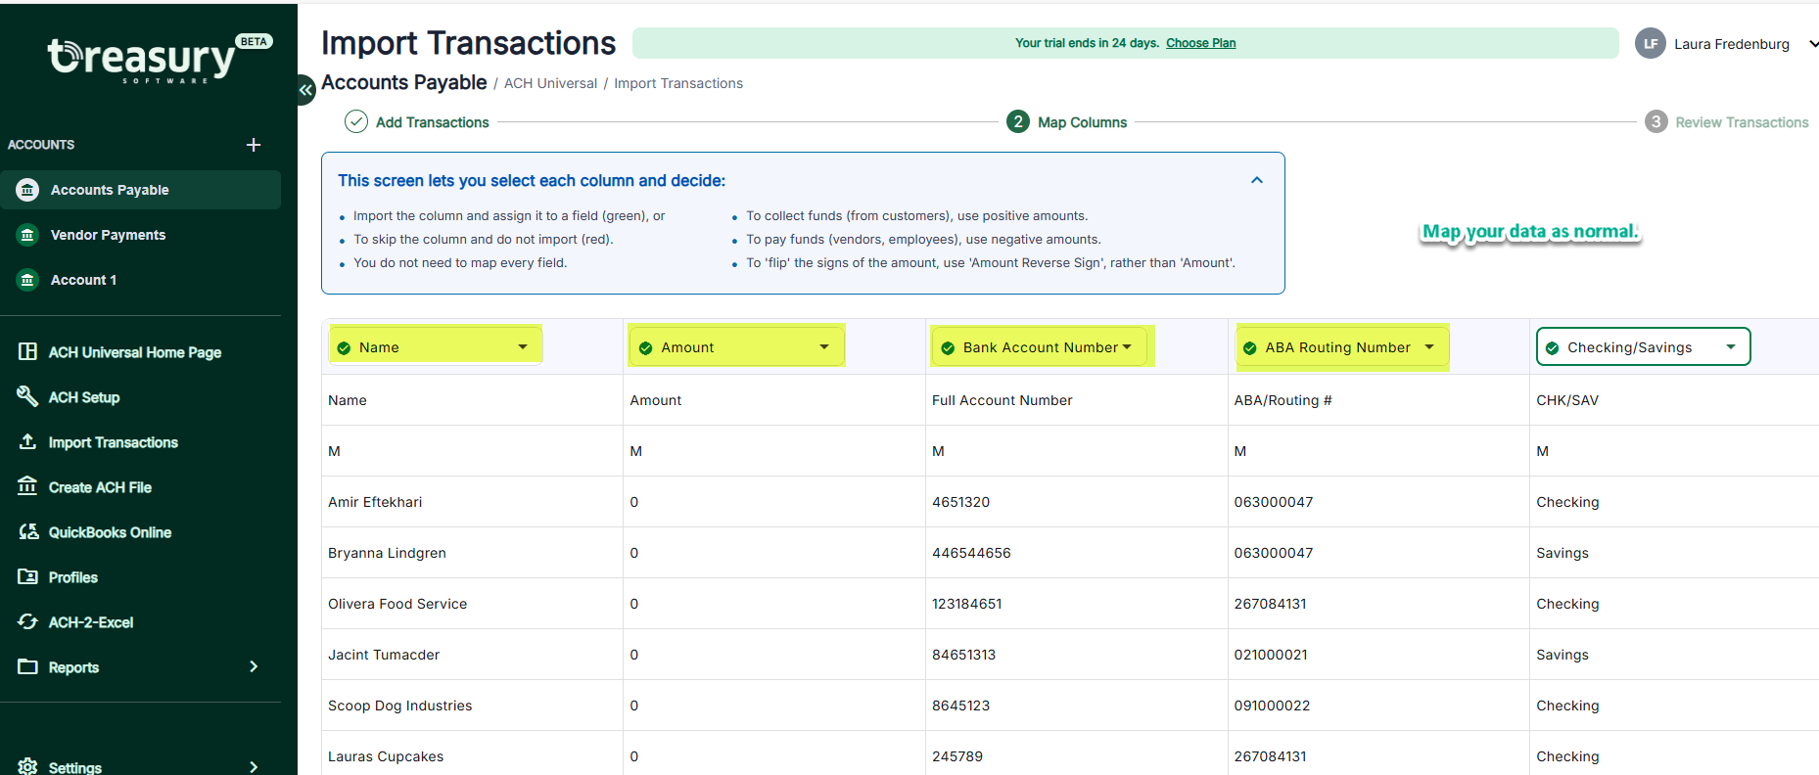Viewport: 1819px width, 775px height.
Task: Click the Choose Plan link
Action: [x=1200, y=43]
